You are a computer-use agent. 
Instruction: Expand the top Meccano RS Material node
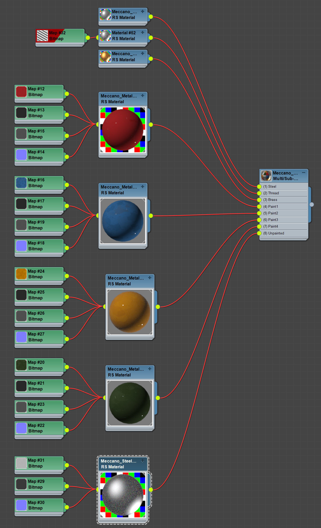pyautogui.click(x=143, y=11)
